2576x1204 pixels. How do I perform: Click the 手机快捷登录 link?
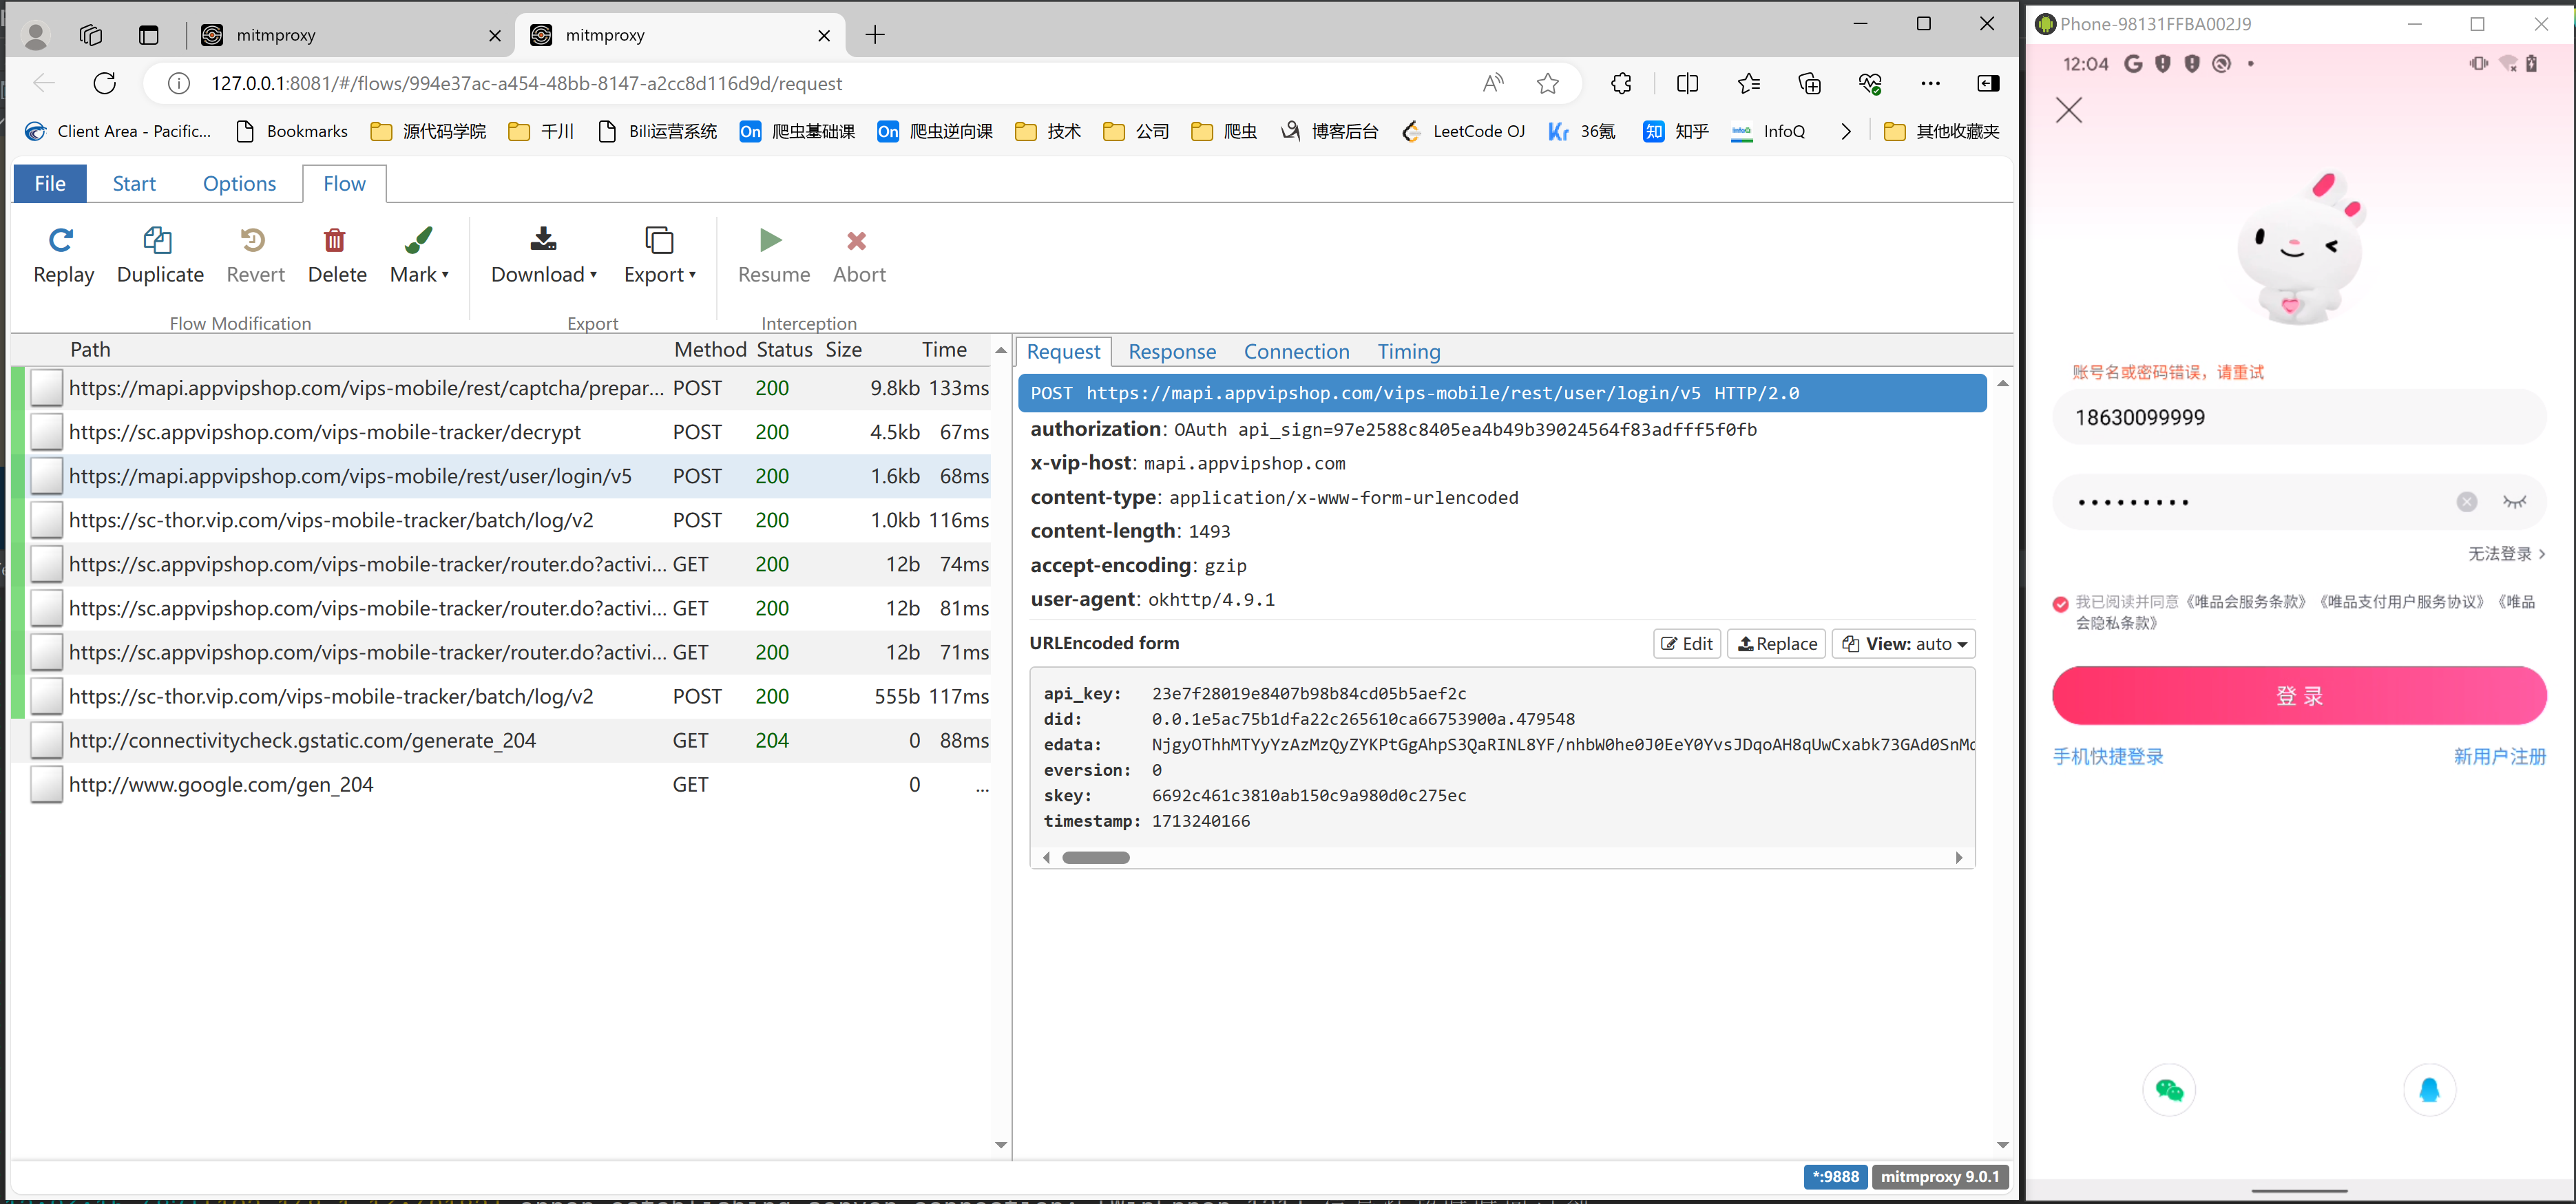click(2108, 756)
